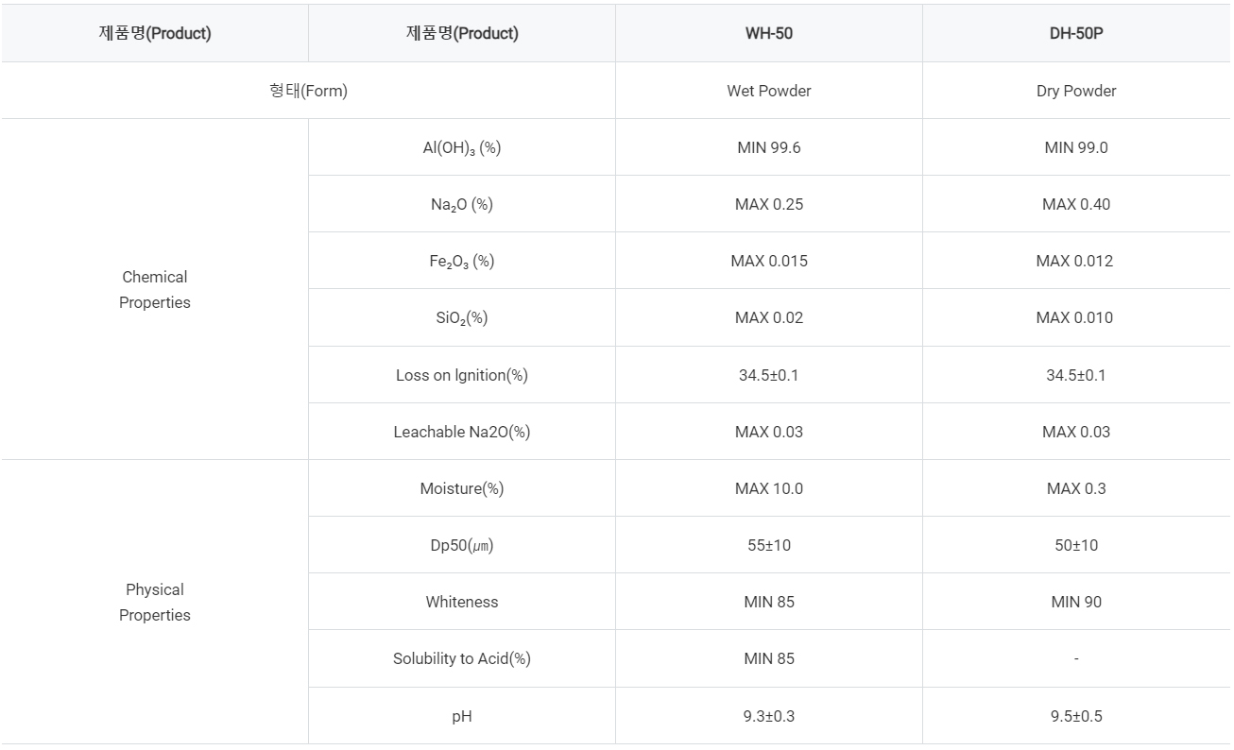Select the Fe₂O₃ (%) row label

(461, 262)
